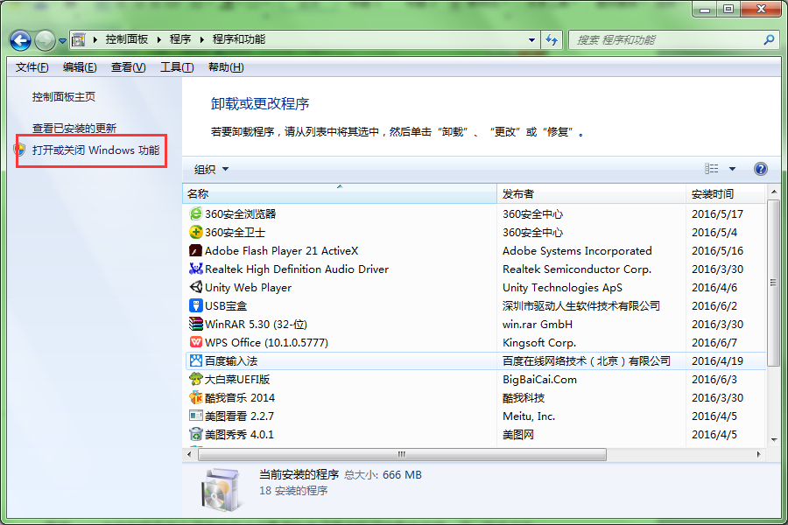Open the 文件(F) menu
The image size is (788, 525).
click(x=32, y=67)
